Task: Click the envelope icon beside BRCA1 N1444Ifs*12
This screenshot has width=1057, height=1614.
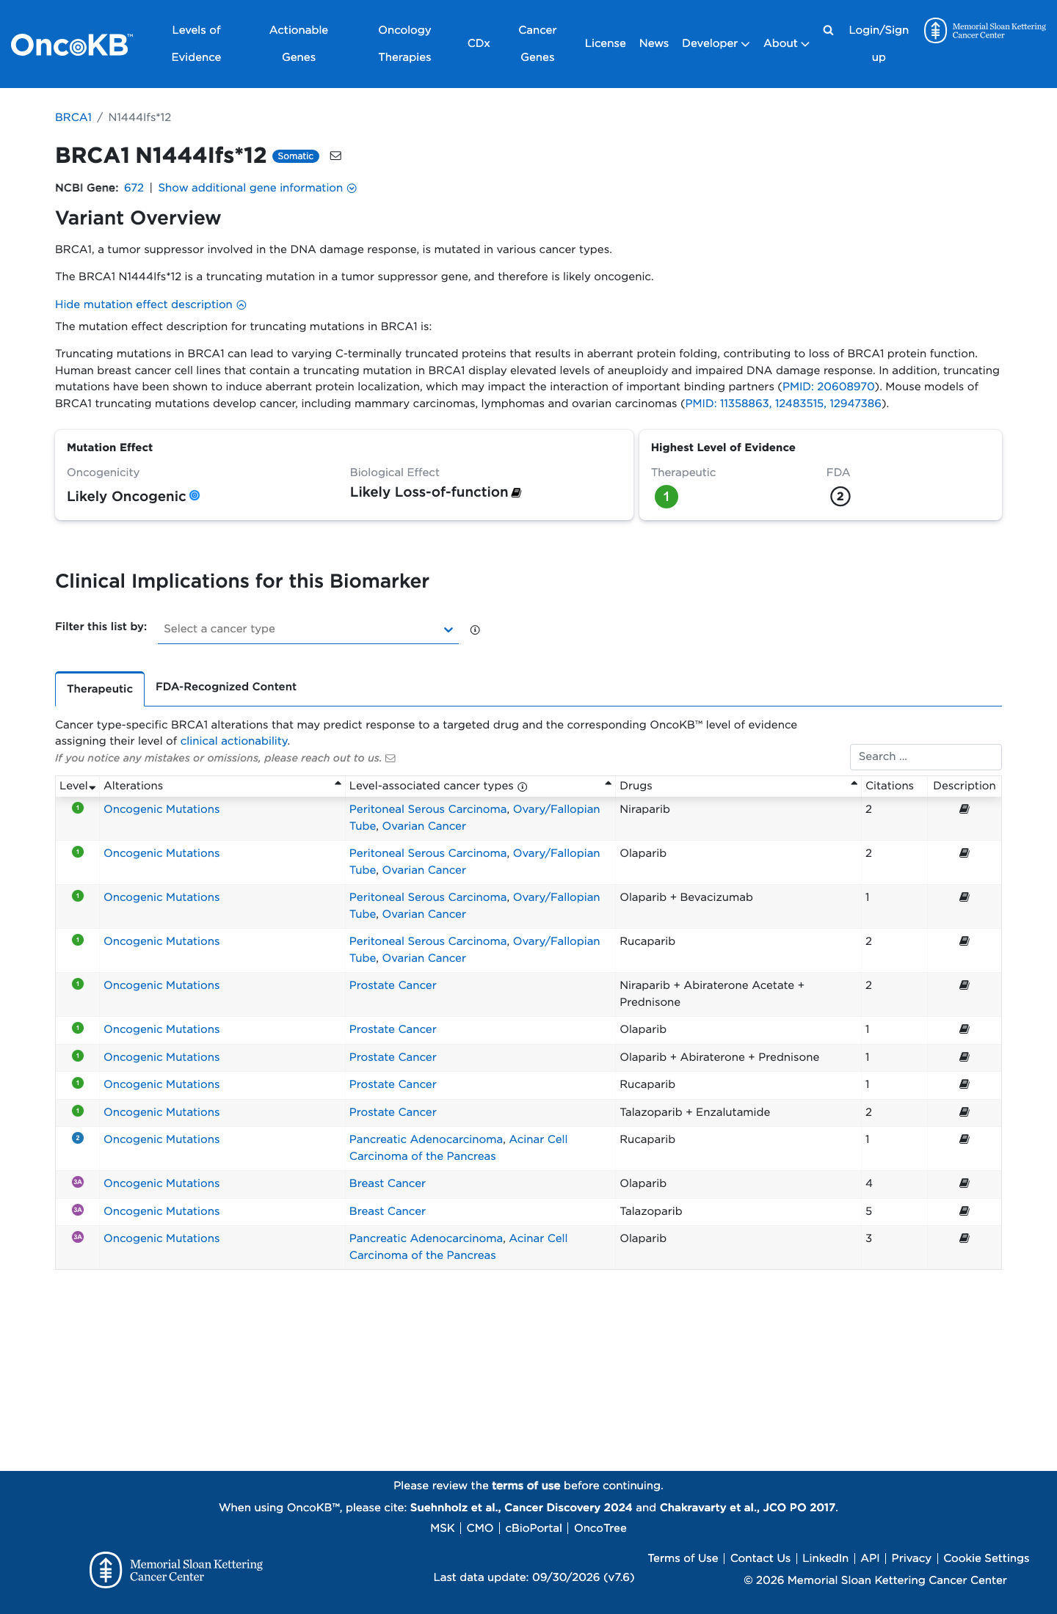Action: 335,156
